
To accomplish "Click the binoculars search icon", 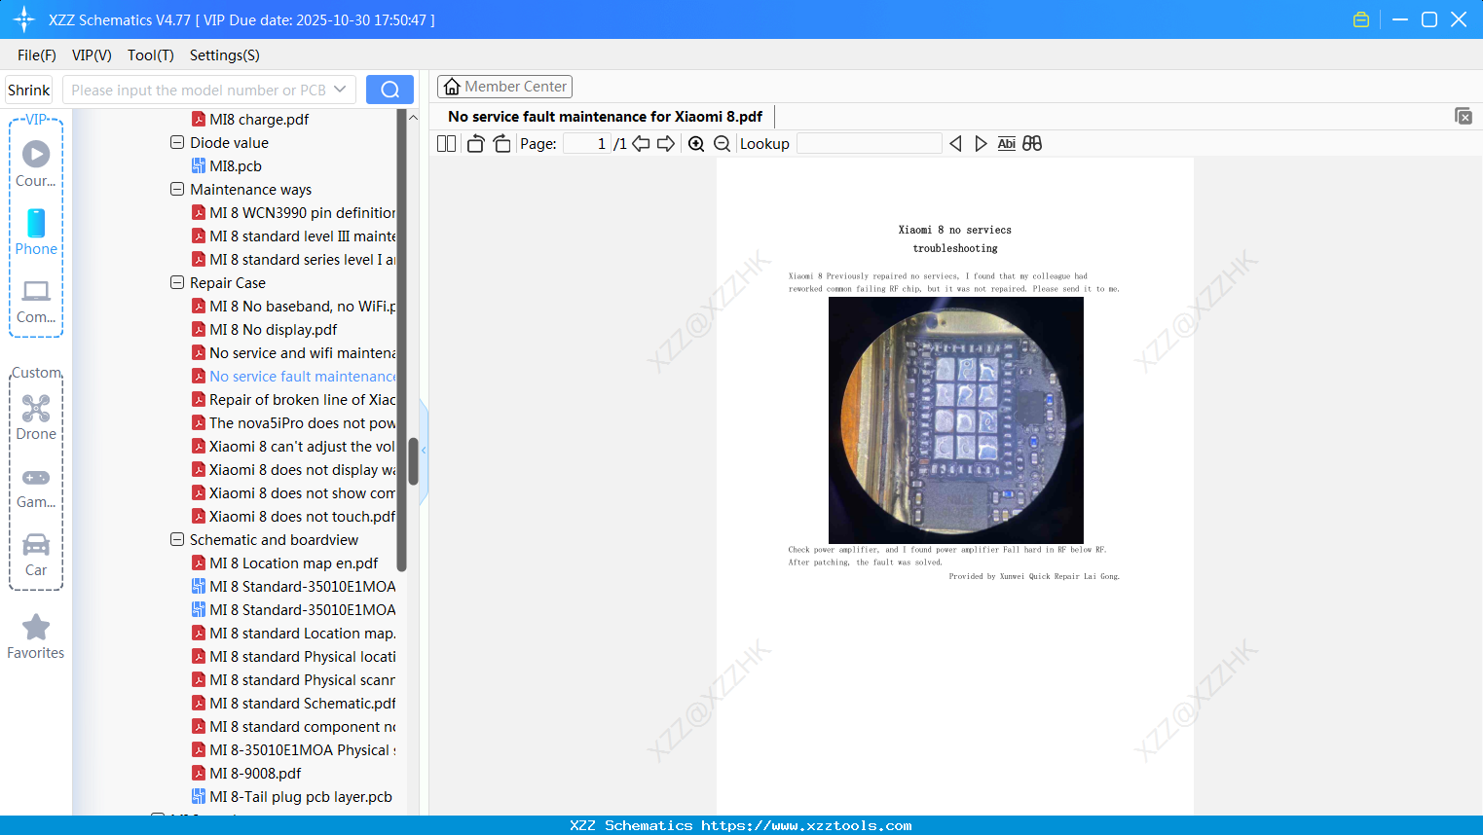I will [1032, 144].
